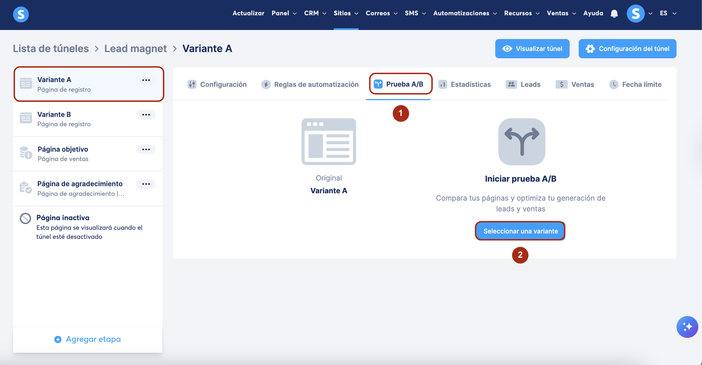Switch to the Estadísticas tab
Screen dimensions: 702x365
coord(465,84)
